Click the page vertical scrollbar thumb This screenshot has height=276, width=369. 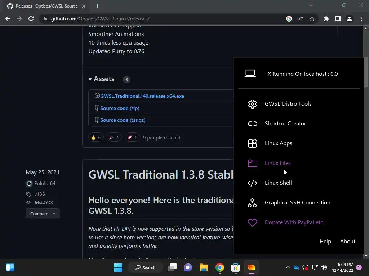point(366,72)
